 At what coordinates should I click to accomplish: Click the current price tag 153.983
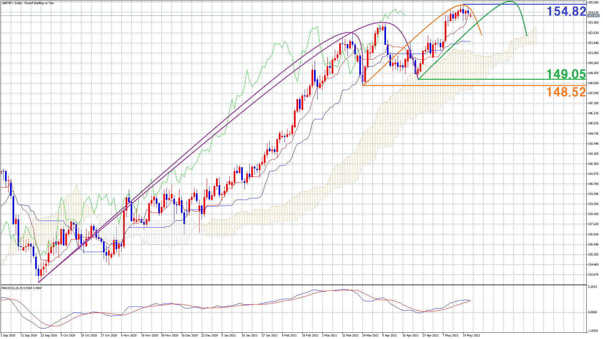click(x=593, y=15)
